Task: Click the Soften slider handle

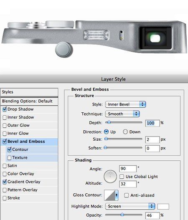Action: point(105,148)
